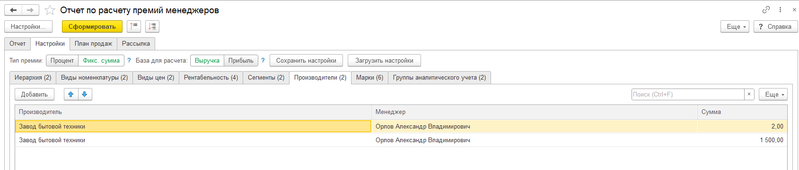Click the collapse all groups icon
799x170 pixels.
point(134,26)
